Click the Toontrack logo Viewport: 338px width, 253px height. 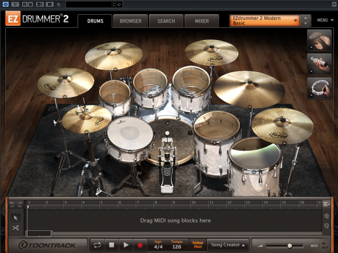coord(47,245)
